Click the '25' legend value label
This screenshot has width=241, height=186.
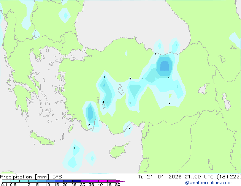point(74,184)
